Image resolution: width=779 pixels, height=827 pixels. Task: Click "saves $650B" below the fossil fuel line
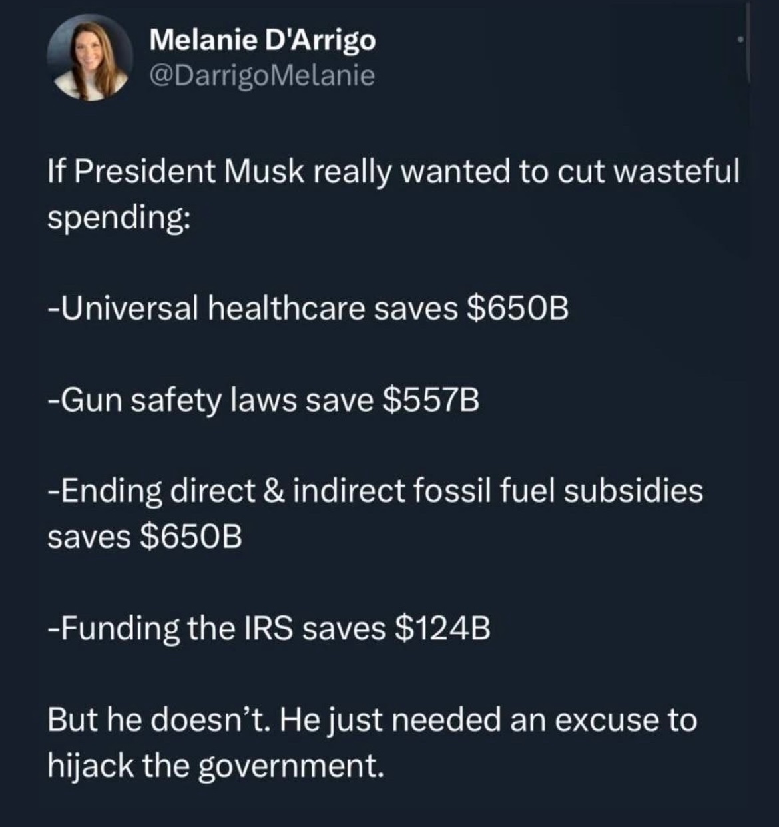click(x=144, y=537)
